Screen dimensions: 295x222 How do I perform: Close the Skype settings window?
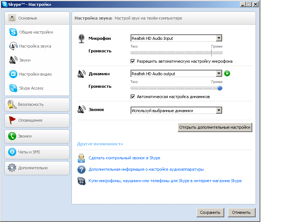pyautogui.click(x=255, y=4)
